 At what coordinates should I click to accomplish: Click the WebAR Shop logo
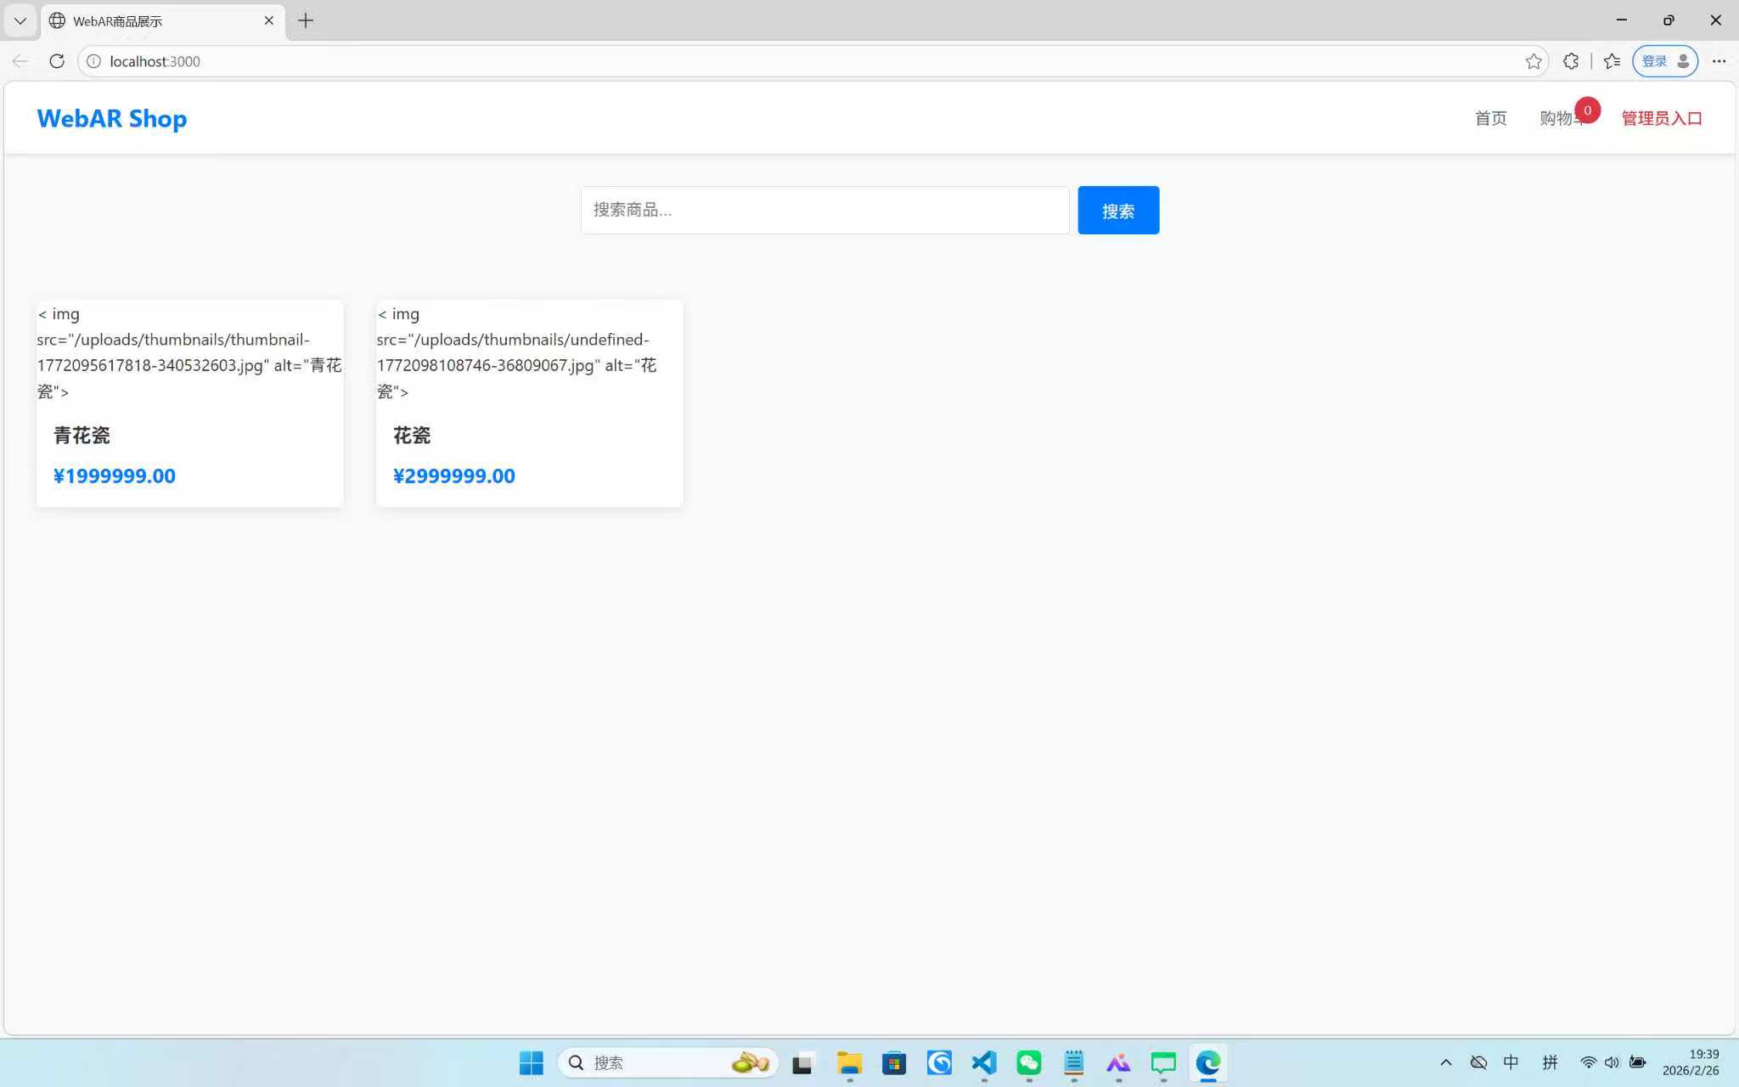(x=111, y=118)
